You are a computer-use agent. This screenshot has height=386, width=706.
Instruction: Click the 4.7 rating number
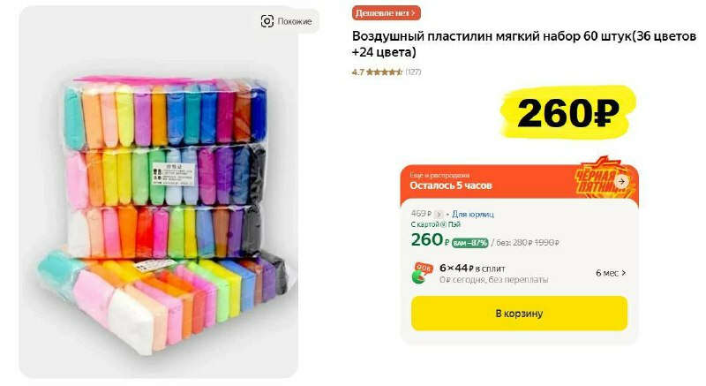358,72
